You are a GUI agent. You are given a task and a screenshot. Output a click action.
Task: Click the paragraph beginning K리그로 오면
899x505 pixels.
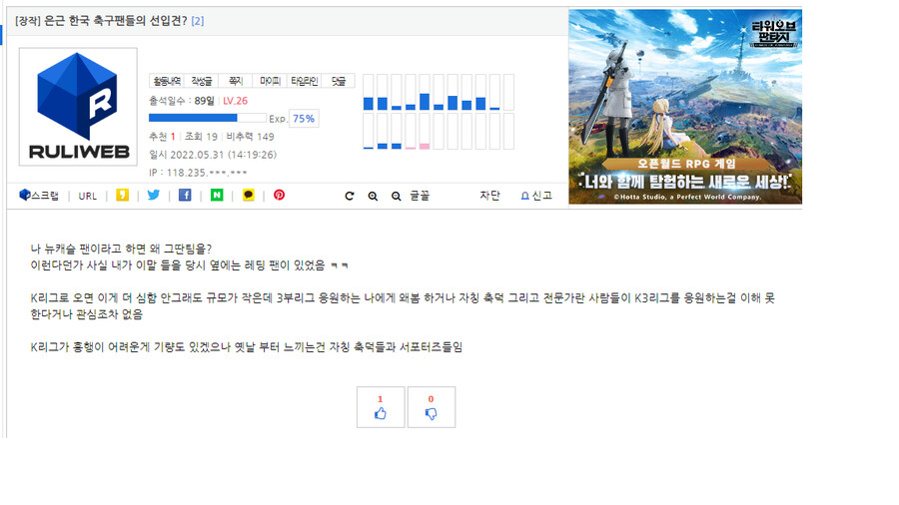pyautogui.click(x=403, y=305)
